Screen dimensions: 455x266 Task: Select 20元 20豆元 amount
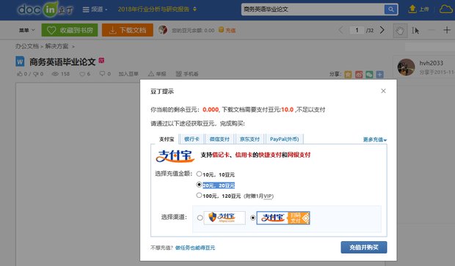(x=199, y=185)
